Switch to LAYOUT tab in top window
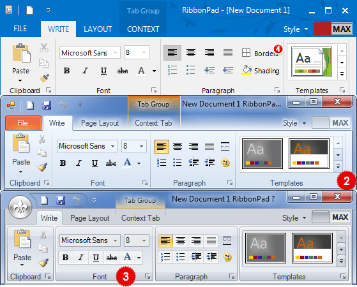Viewport: 357px width, 287px height. click(x=98, y=29)
